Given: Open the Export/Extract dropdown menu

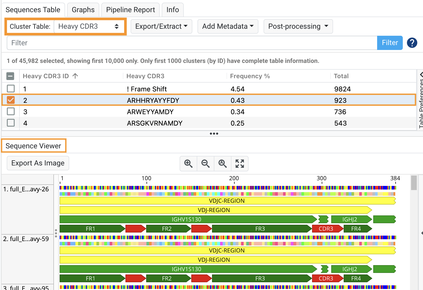Looking at the screenshot, I should pos(161,26).
